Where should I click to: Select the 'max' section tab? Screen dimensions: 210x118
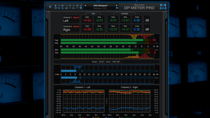click(93, 14)
